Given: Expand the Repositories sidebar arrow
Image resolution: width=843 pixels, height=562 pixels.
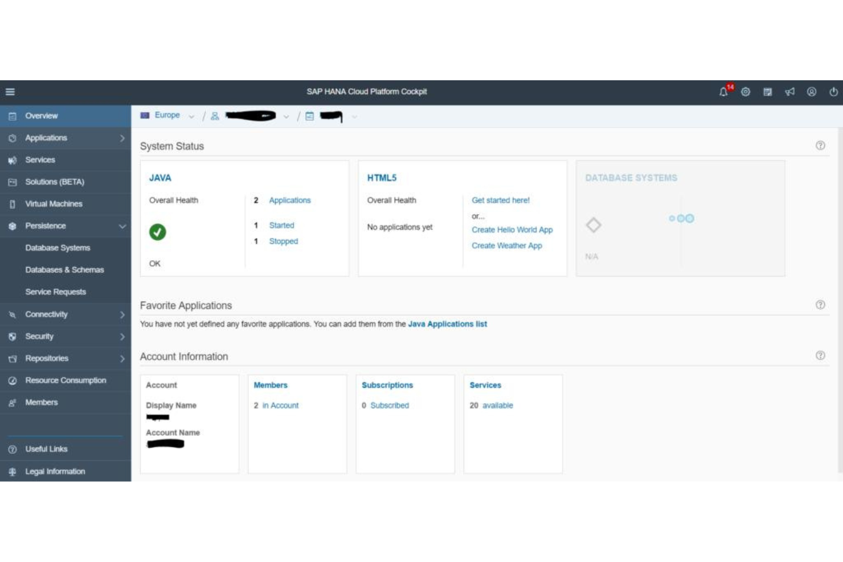Looking at the screenshot, I should point(121,358).
